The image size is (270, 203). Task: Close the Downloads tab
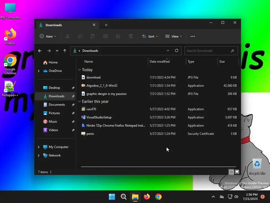click(x=94, y=25)
